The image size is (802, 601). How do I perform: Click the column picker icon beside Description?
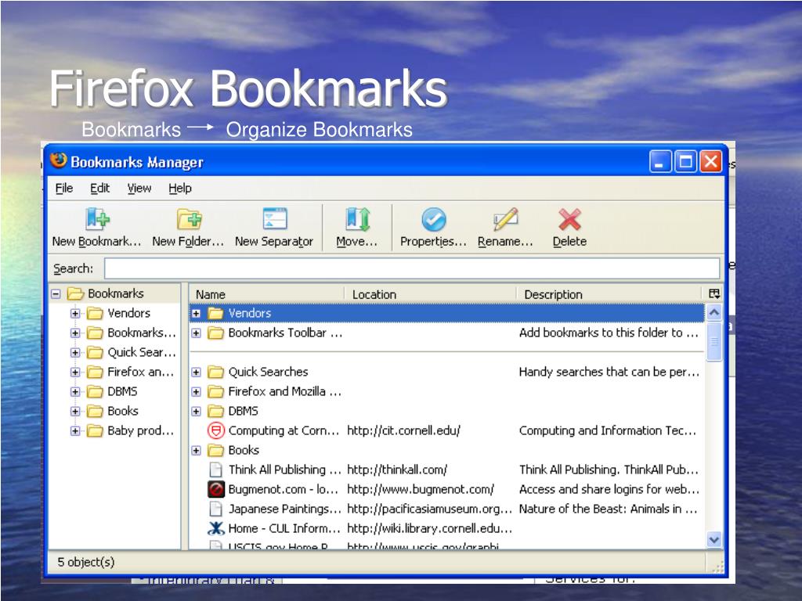pyautogui.click(x=714, y=293)
